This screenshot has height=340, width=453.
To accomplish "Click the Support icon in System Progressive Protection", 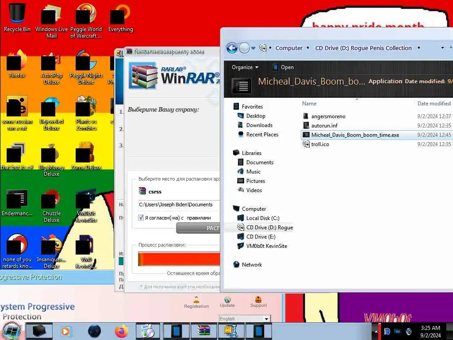I will tap(258, 302).
